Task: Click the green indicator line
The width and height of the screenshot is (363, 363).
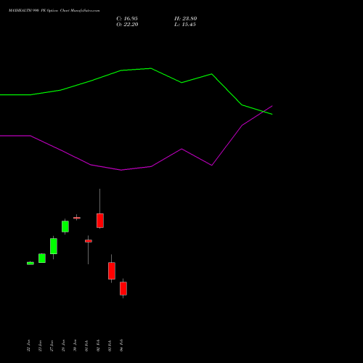Action: tap(151, 69)
